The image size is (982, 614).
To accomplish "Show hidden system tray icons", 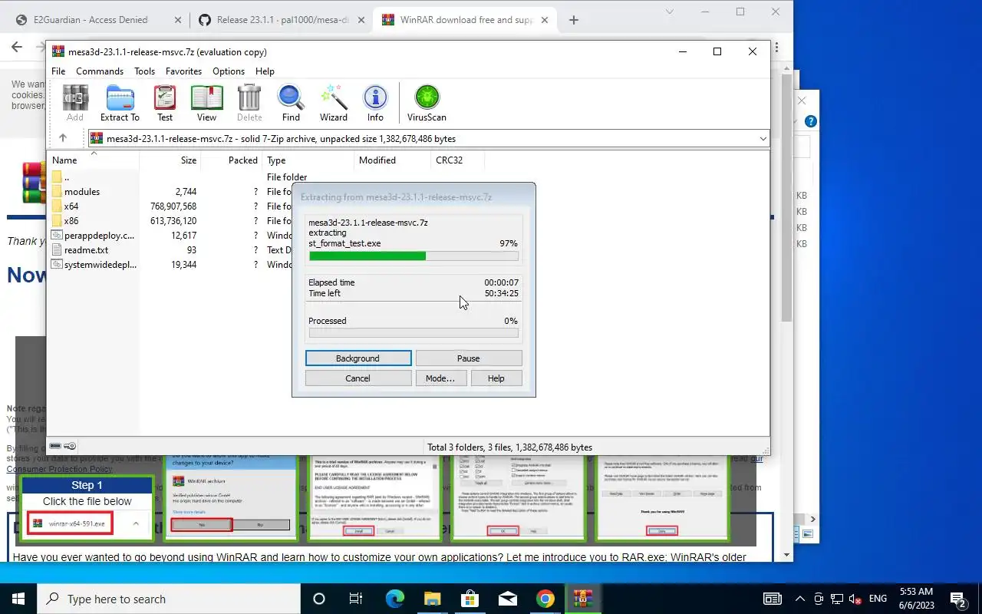I will 800,599.
